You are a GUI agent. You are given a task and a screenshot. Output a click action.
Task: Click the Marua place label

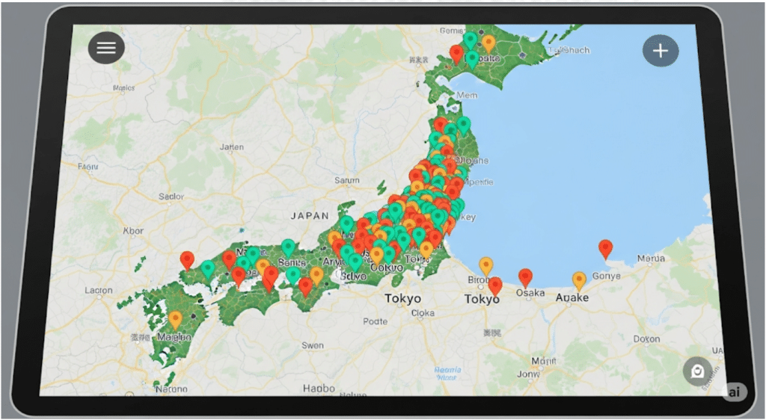point(649,259)
